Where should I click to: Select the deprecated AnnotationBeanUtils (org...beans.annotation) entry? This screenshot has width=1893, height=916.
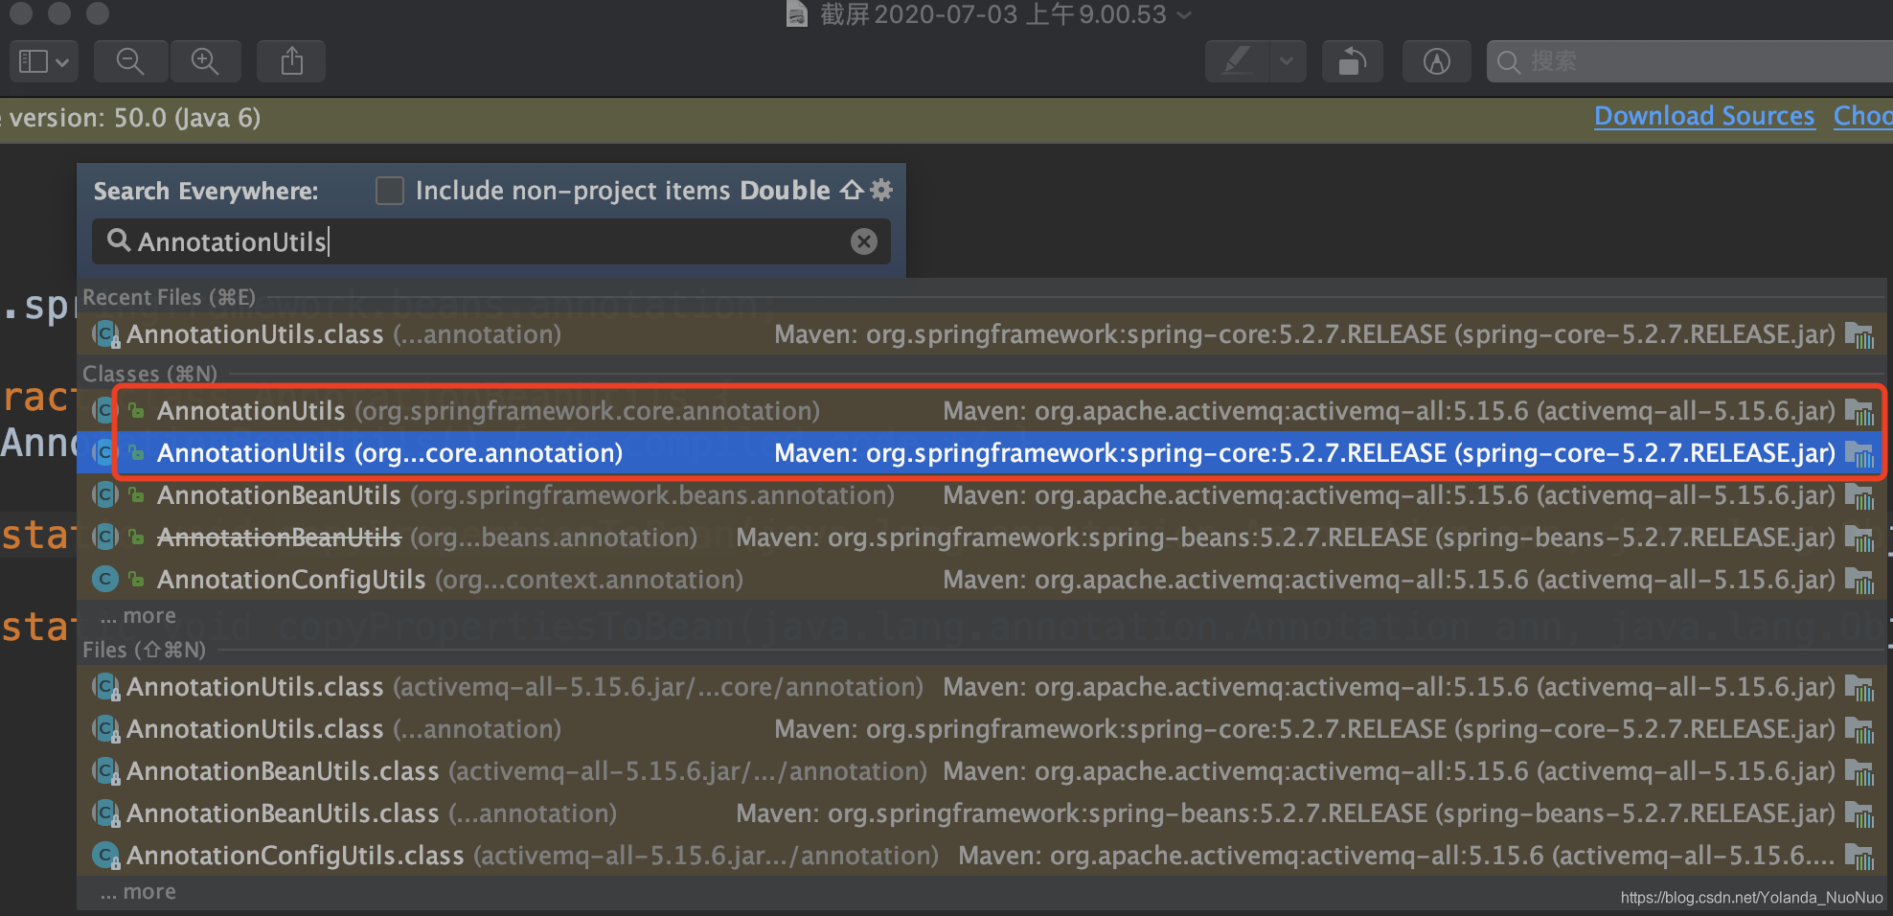coord(981,538)
